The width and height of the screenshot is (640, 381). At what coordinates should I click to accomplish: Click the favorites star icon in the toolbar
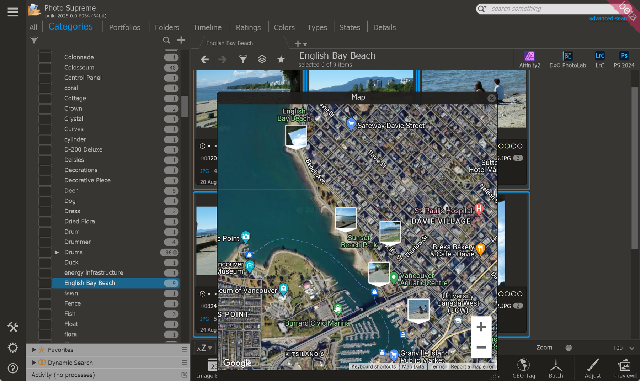pyautogui.click(x=281, y=59)
